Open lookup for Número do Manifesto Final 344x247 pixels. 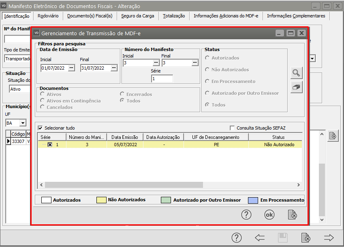coord(195,63)
